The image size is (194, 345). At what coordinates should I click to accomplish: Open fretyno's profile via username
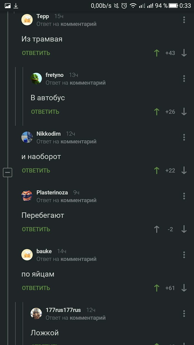coord(55,75)
